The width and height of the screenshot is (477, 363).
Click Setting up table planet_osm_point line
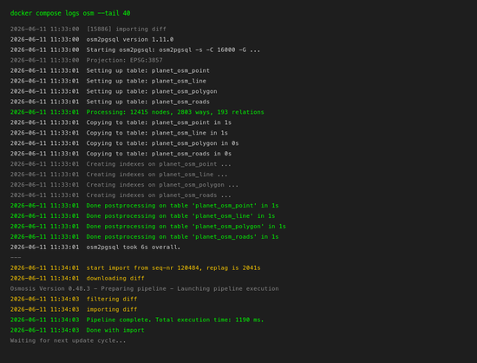click(110, 70)
